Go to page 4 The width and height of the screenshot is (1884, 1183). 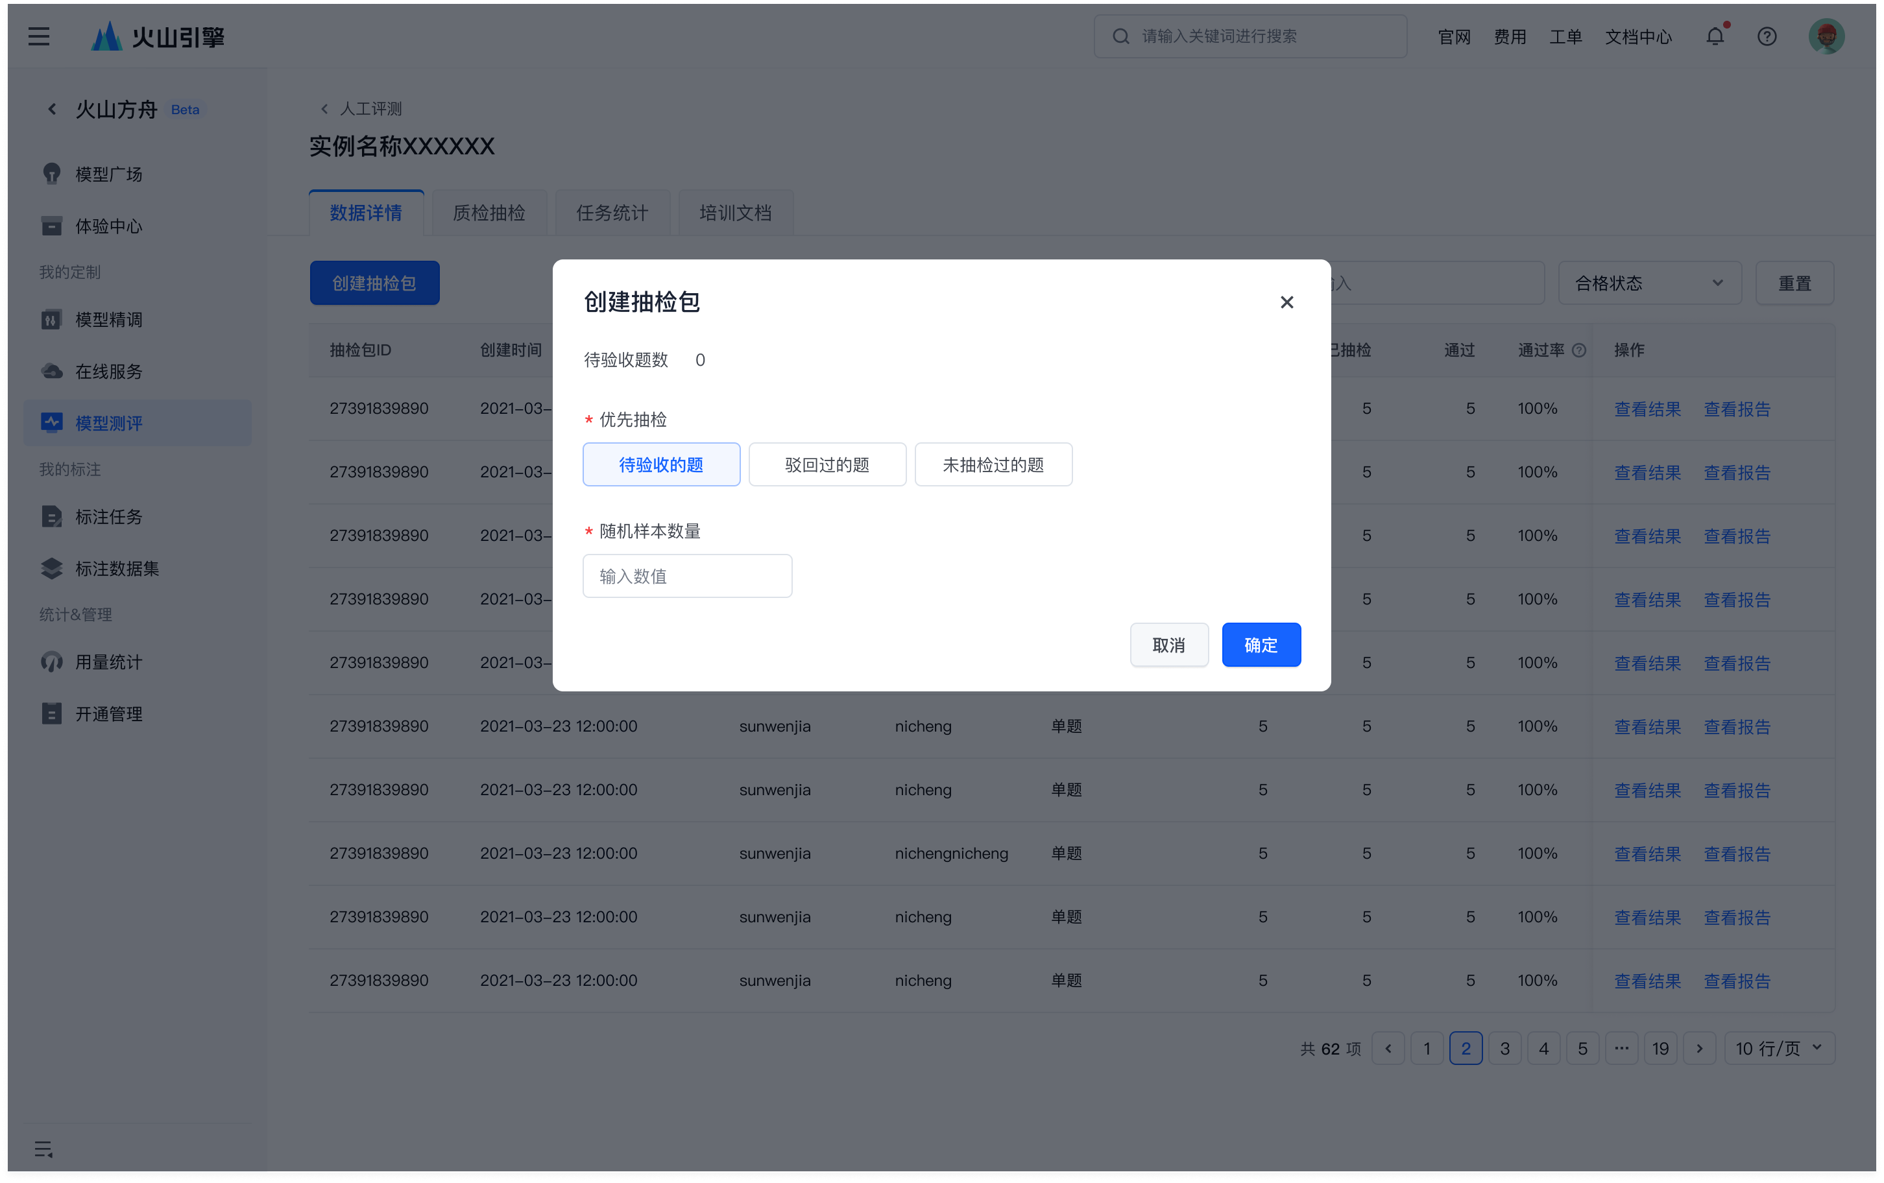pos(1543,1049)
